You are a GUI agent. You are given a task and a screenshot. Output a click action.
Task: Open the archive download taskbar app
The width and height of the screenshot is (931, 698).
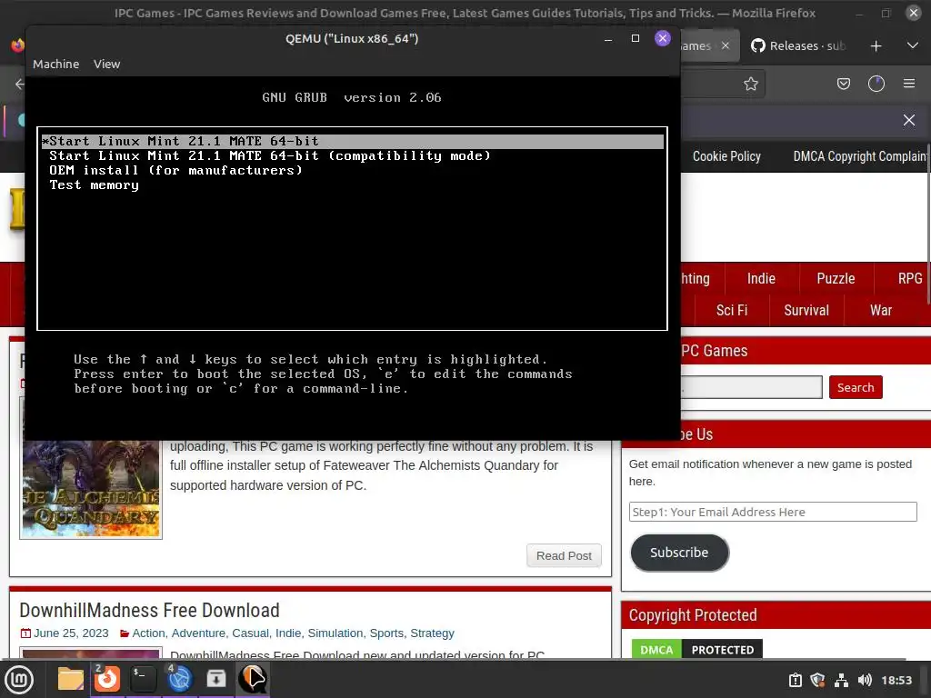216,678
